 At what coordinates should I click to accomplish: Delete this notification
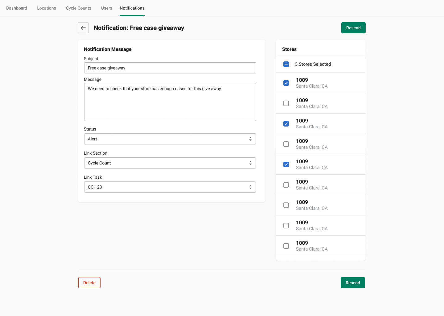point(89,283)
